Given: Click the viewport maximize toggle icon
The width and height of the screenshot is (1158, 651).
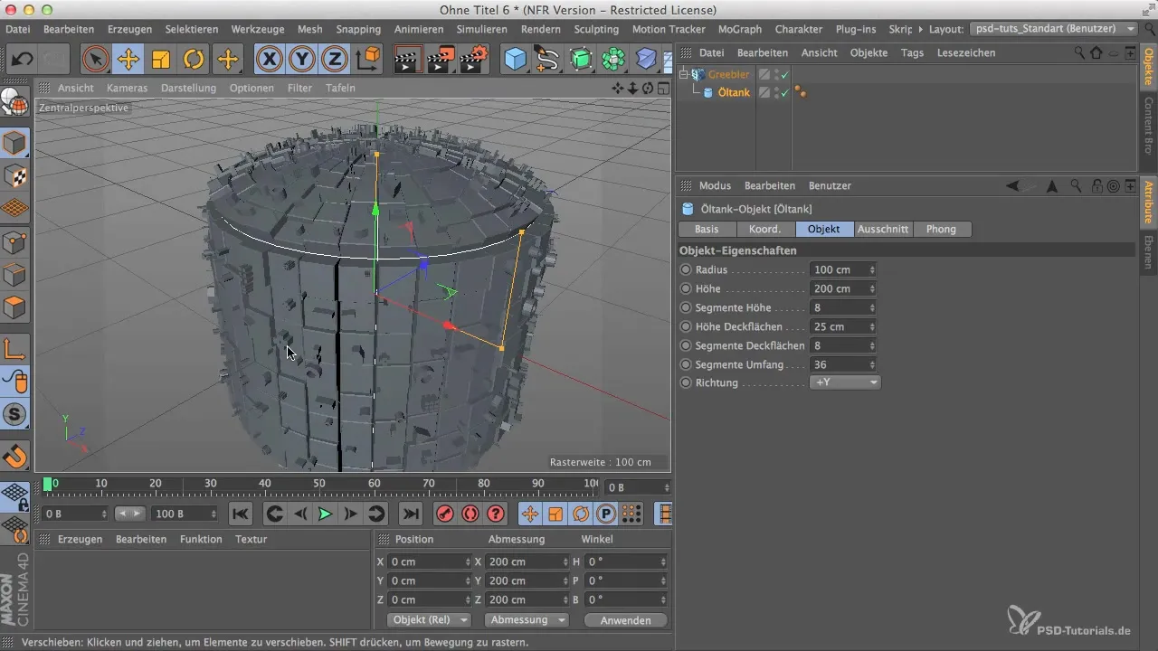Looking at the screenshot, I should tap(662, 88).
